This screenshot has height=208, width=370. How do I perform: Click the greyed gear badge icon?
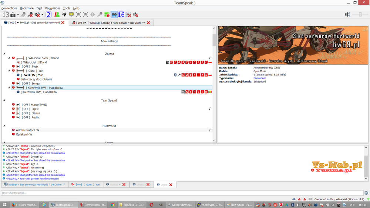click(x=93, y=15)
